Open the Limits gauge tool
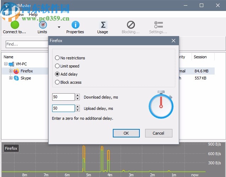This screenshot has width=226, height=177. point(43,25)
